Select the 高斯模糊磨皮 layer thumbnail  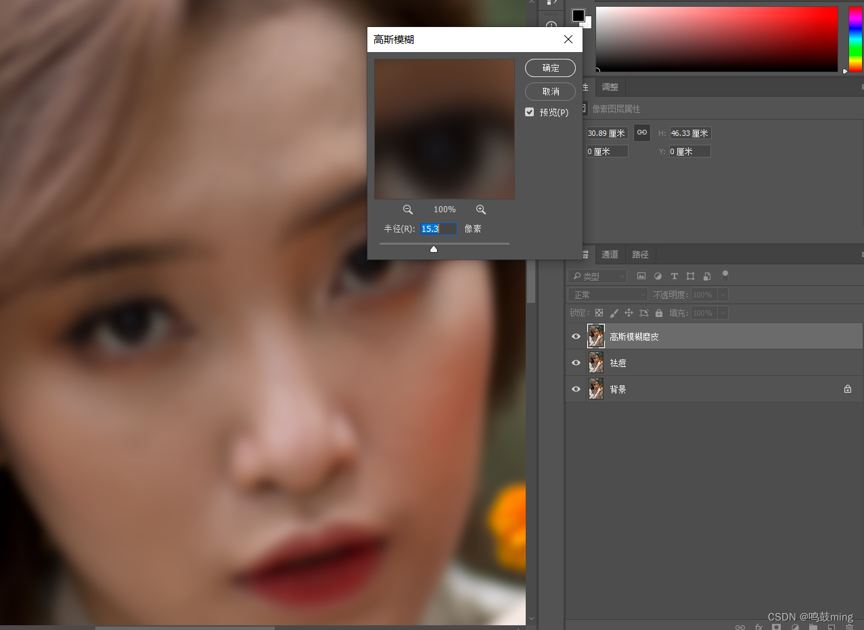coord(596,336)
